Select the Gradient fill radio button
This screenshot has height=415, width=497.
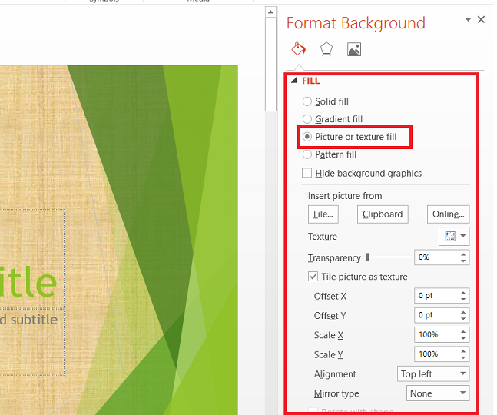[306, 119]
